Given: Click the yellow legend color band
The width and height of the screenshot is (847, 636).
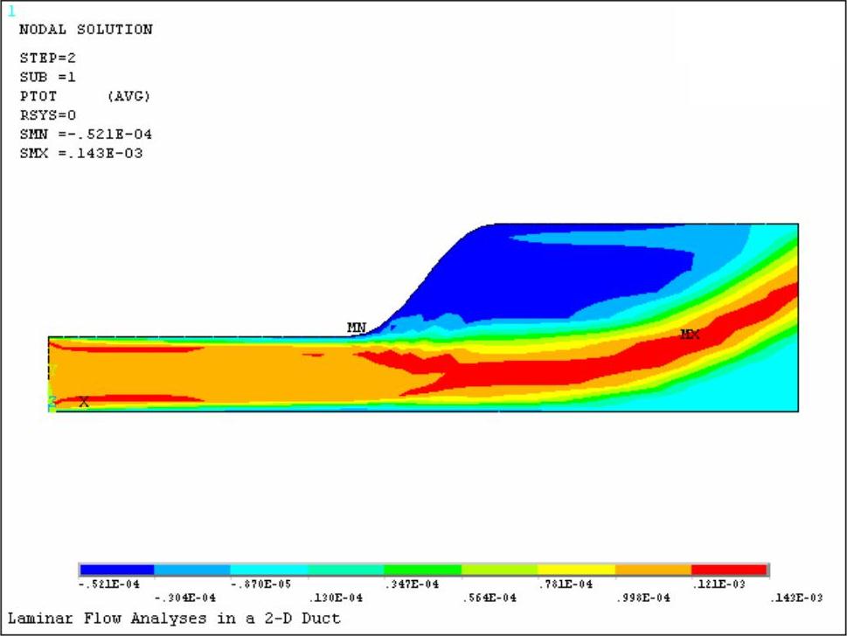Looking at the screenshot, I should click(x=577, y=570).
